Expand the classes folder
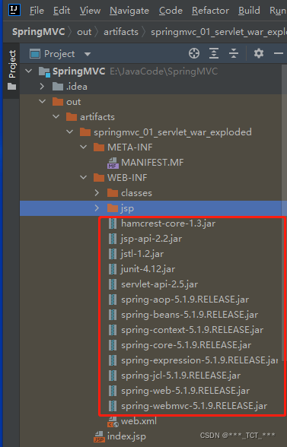This screenshot has width=287, height=447. click(97, 193)
